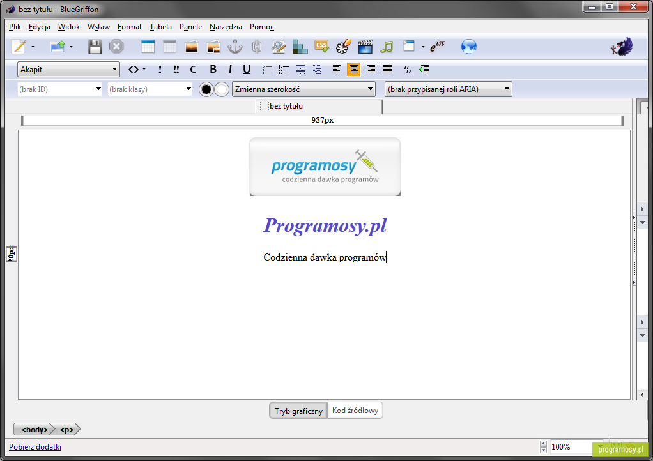653x461 pixels.
Task: Insert video with clapperboard icon
Action: tap(365, 47)
